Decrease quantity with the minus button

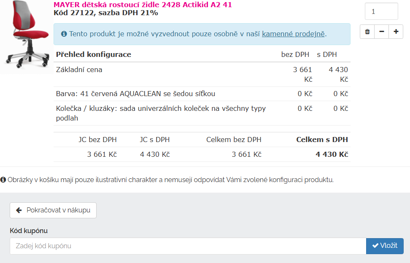pyautogui.click(x=381, y=32)
